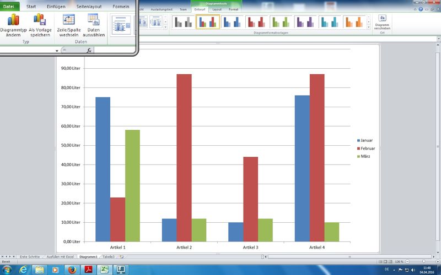Switch to the Seitenlayout tab

point(89,7)
